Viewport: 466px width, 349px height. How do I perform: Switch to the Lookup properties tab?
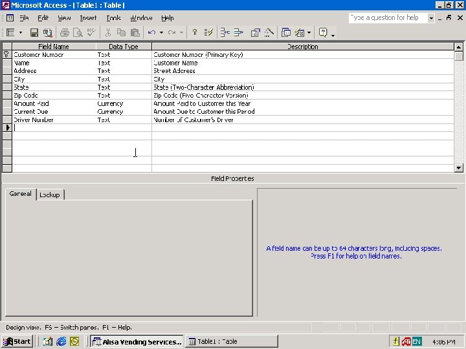[x=50, y=195]
